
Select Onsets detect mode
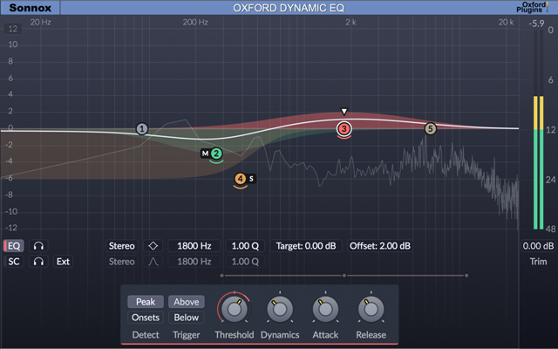point(146,318)
